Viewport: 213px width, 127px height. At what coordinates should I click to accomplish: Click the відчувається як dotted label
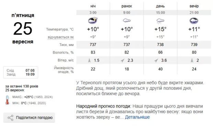(61, 37)
